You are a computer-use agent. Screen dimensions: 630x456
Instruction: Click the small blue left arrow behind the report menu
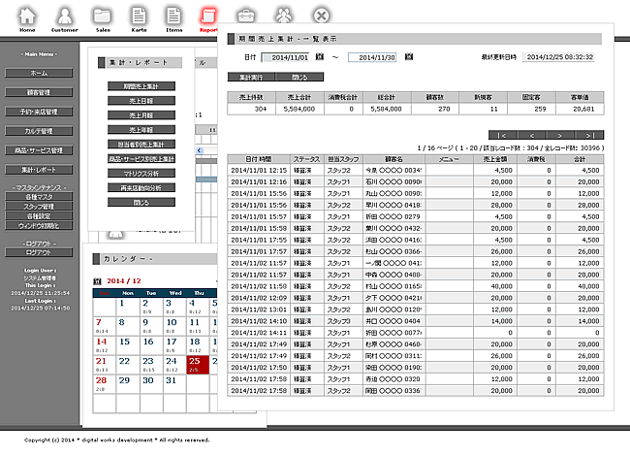point(200,150)
